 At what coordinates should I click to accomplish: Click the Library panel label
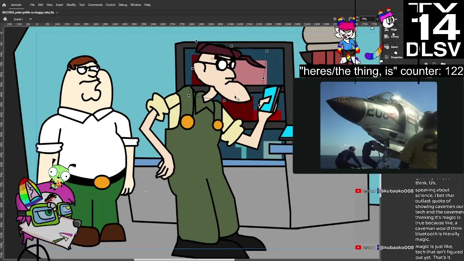[395, 36]
